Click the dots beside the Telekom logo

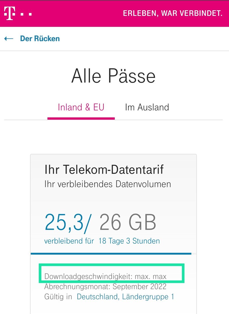tap(26, 14)
